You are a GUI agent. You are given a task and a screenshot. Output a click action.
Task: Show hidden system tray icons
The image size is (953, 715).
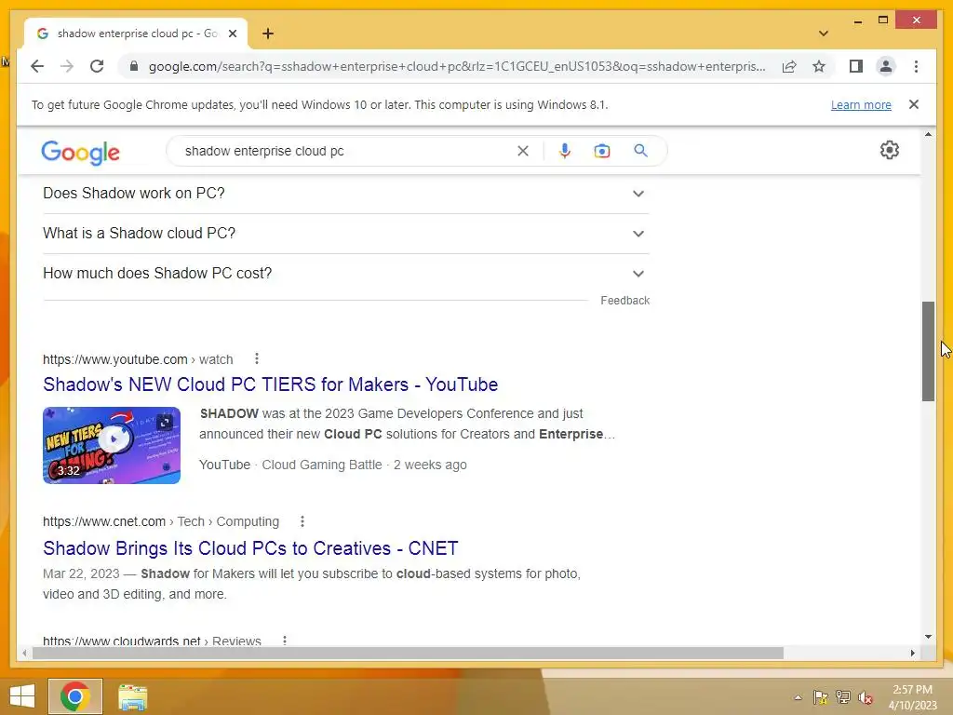click(798, 697)
